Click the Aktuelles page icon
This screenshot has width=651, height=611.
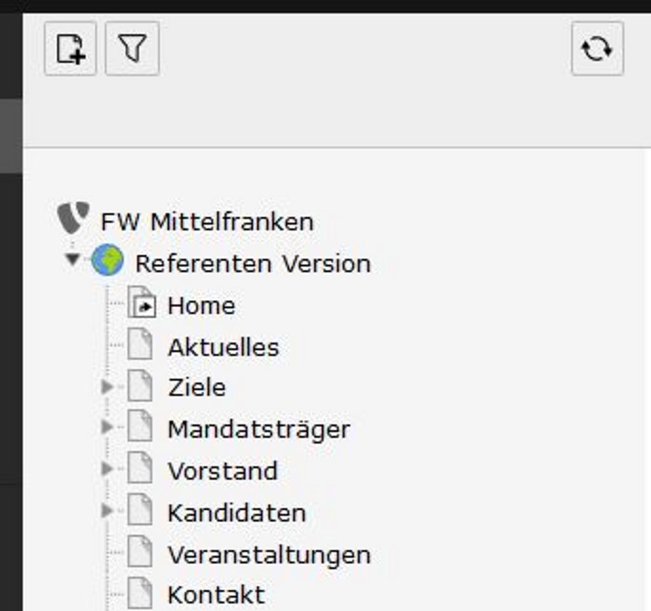139,344
